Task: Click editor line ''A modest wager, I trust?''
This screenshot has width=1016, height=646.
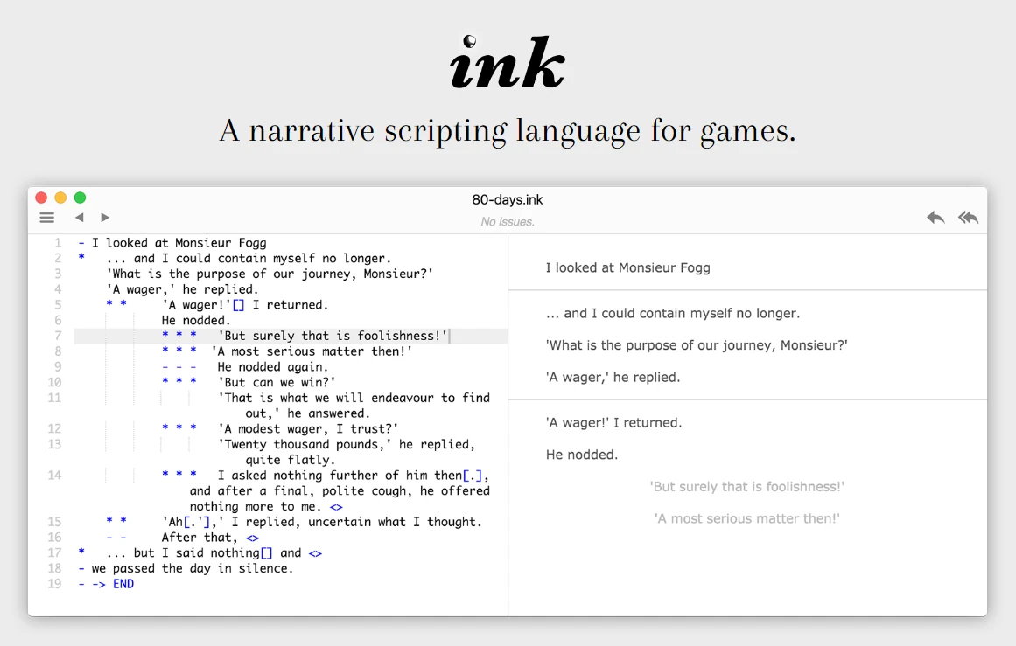Action: (x=308, y=429)
